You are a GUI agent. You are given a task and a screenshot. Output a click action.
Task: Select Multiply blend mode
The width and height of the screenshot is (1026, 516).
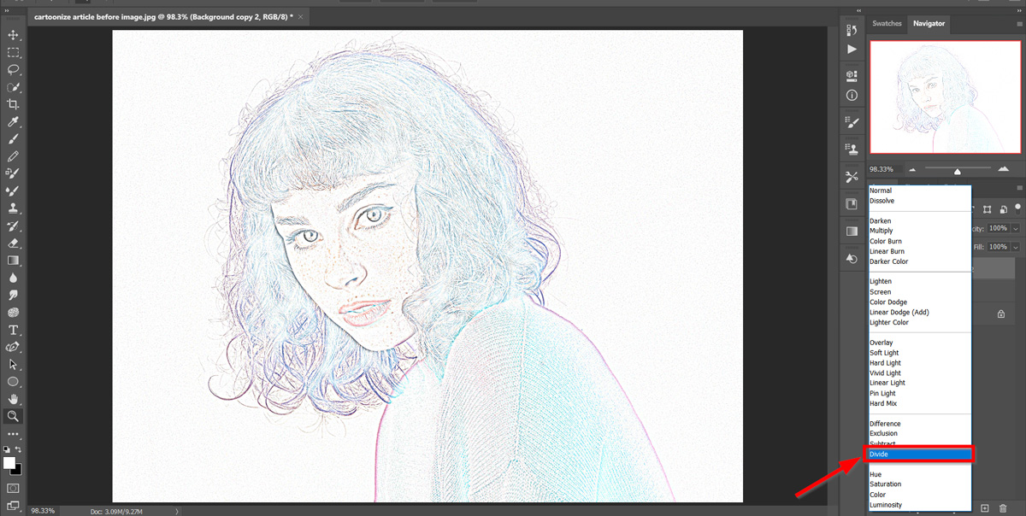(x=882, y=230)
